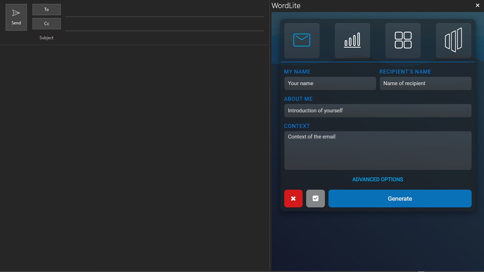The height and width of the screenshot is (272, 484).
Task: Click the To recipients button
Action: (46, 10)
